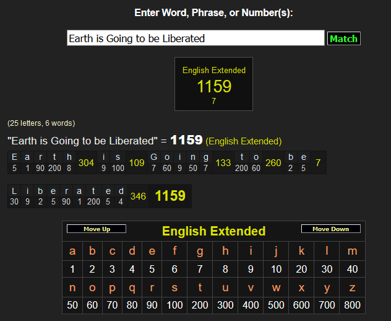Click the English Extended result box
Image resolution: width=391 pixels, height=321 pixels.
tap(213, 84)
